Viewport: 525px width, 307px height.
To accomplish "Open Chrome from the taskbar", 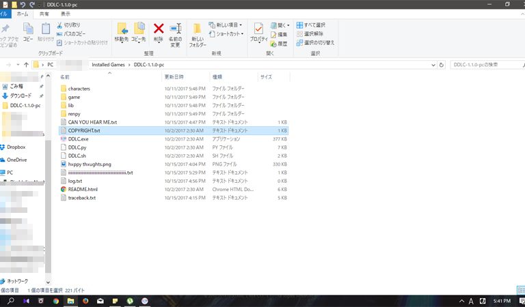I will [x=55, y=301].
